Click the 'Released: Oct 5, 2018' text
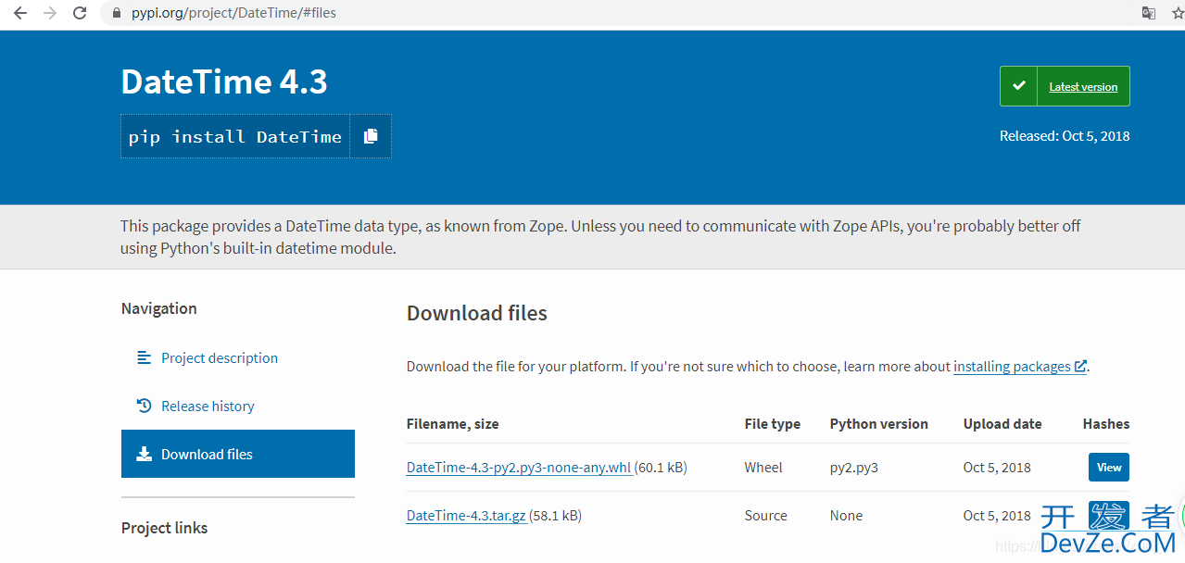This screenshot has width=1185, height=563. [x=1065, y=136]
